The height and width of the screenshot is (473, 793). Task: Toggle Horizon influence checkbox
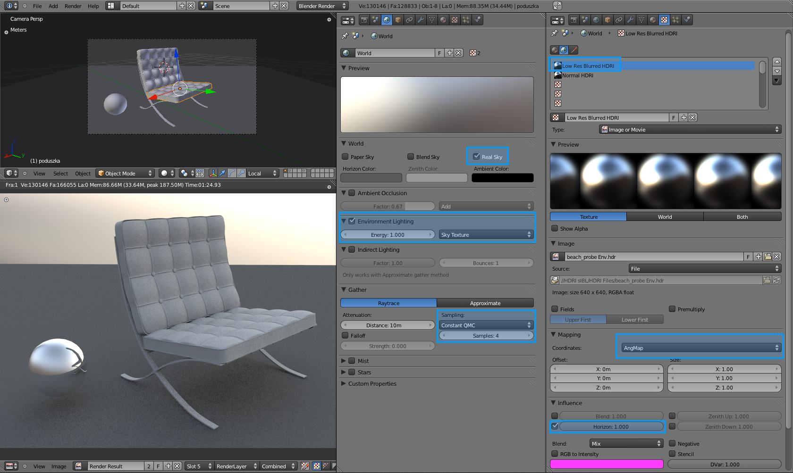click(555, 426)
